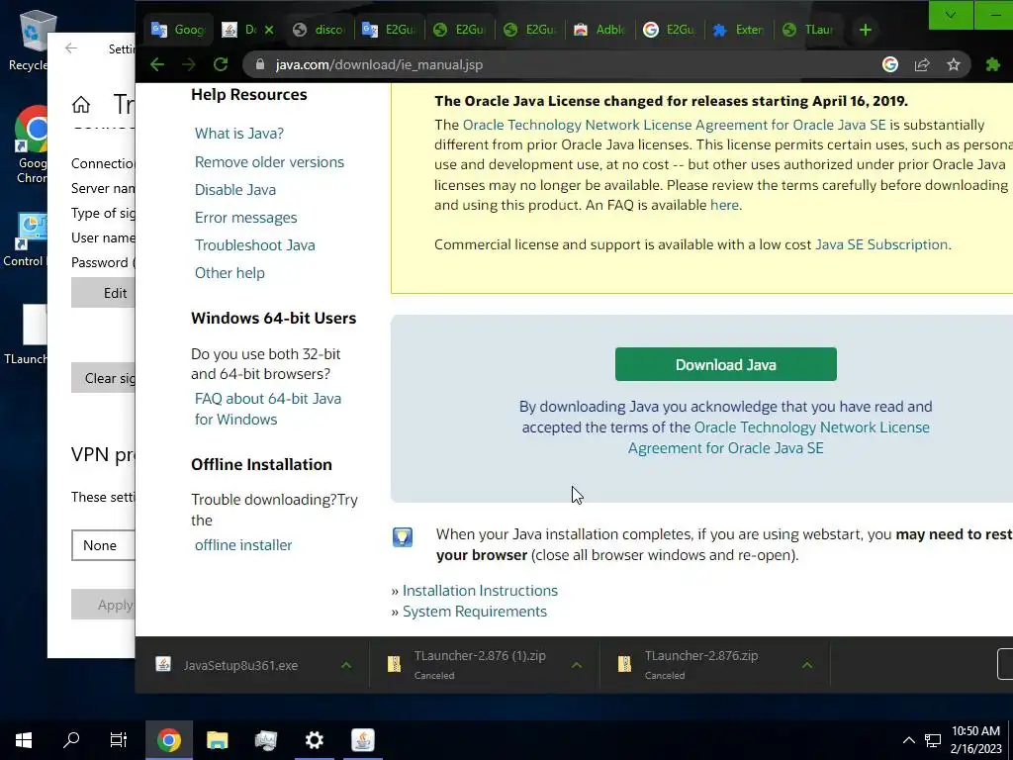Open Task View on taskbar

119,740
